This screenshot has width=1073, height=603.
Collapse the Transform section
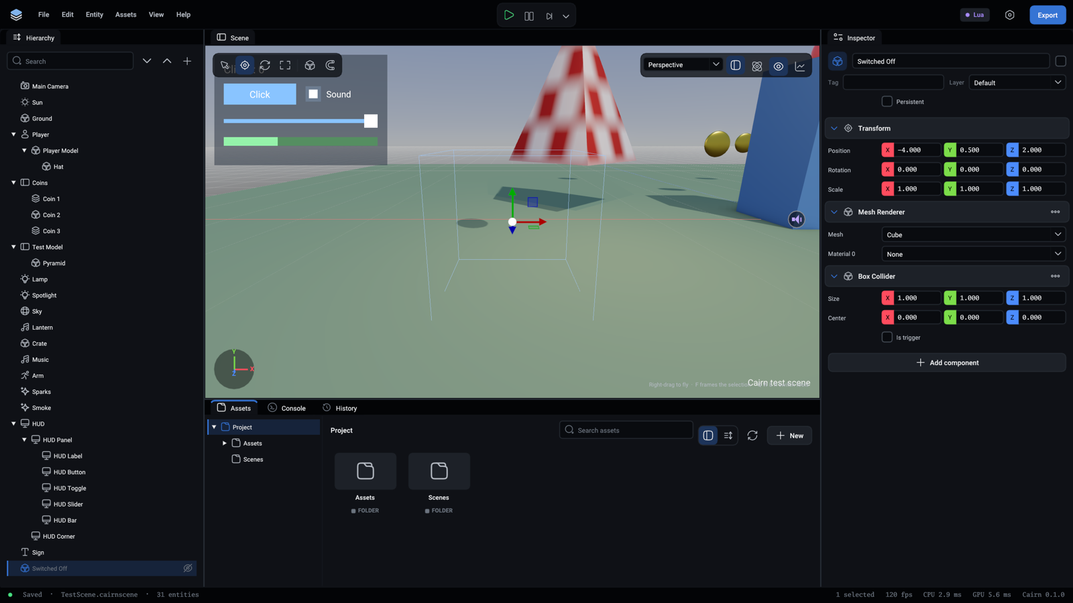tap(834, 128)
